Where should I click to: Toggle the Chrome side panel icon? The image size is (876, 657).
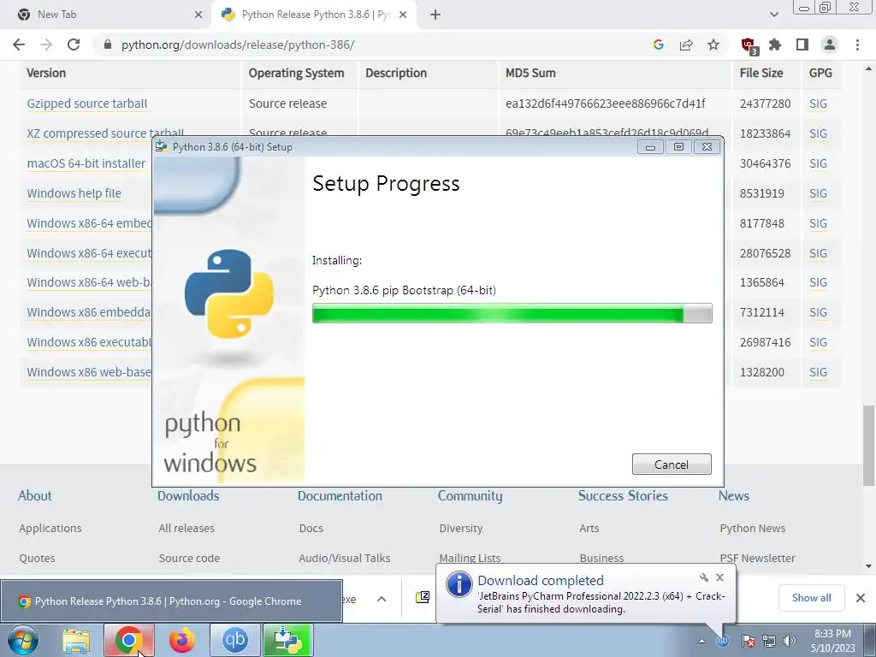click(x=802, y=44)
